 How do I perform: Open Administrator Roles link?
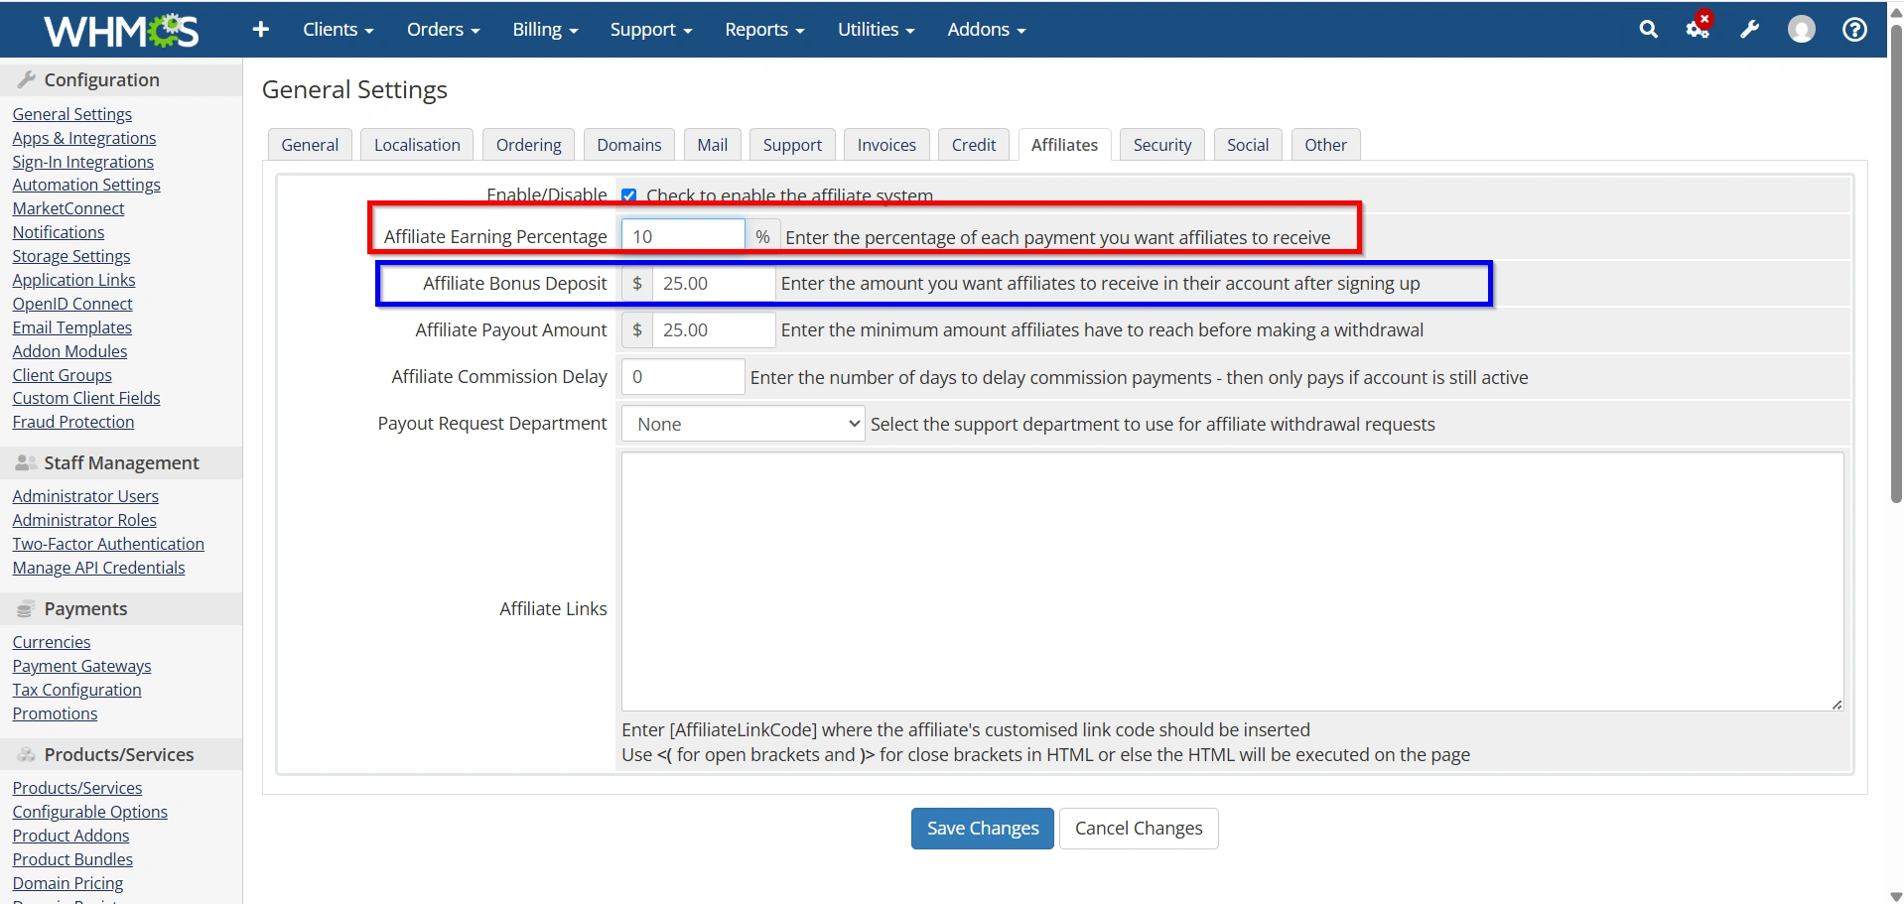click(x=84, y=520)
